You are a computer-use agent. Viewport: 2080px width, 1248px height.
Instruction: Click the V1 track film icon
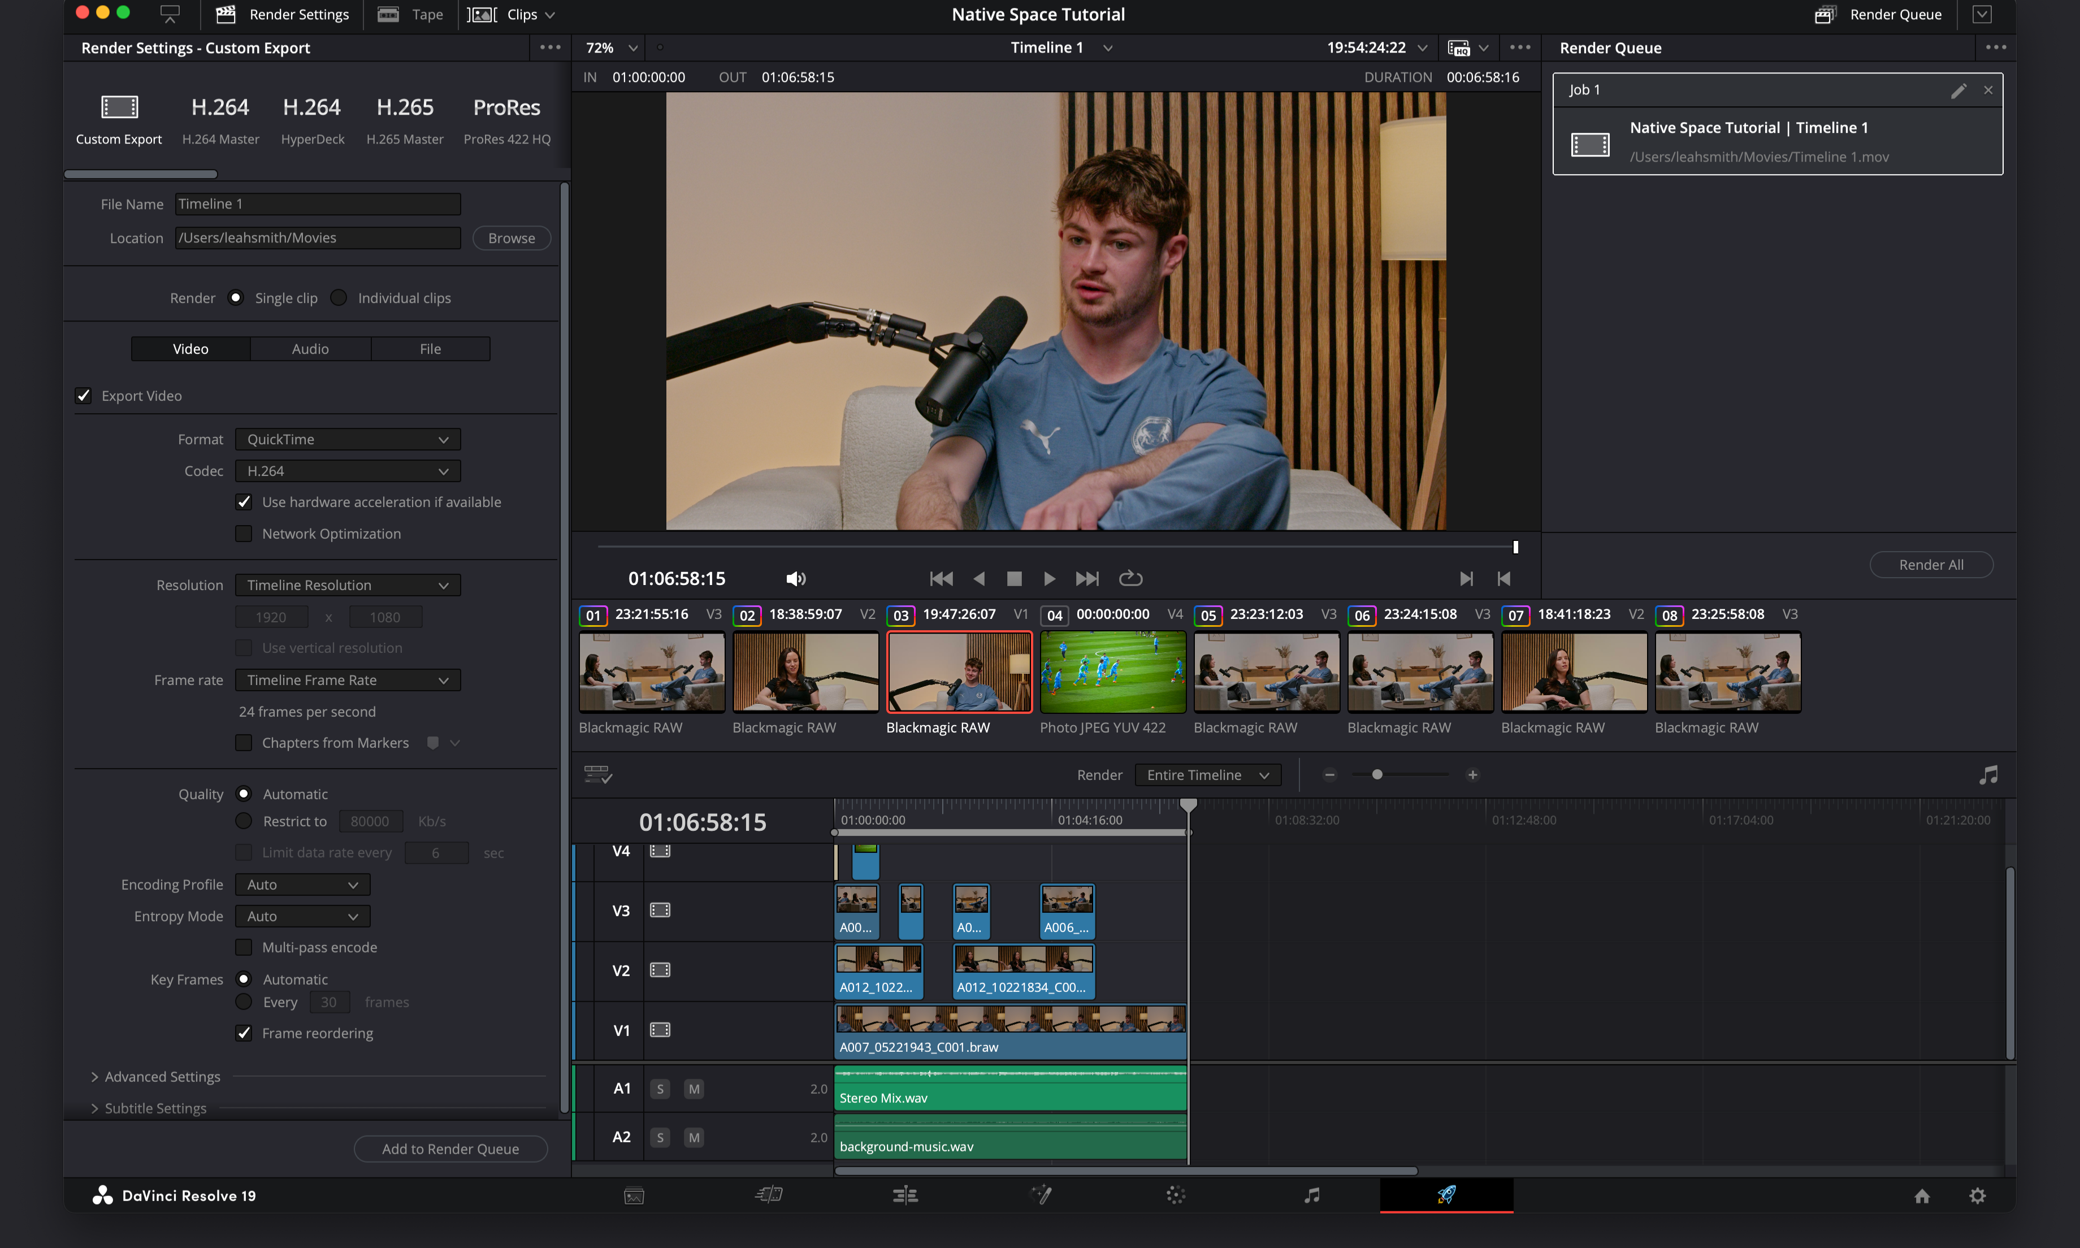(660, 1030)
